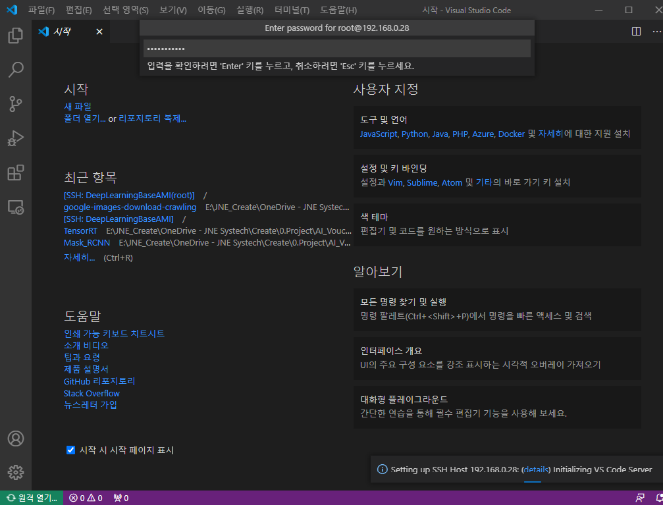Image resolution: width=663 pixels, height=505 pixels.
Task: Open Stack Overflow help link
Action: pos(92,393)
